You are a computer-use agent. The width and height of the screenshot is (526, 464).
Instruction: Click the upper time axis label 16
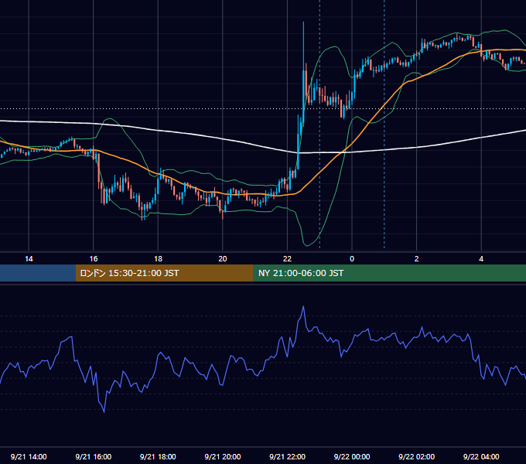(94, 259)
